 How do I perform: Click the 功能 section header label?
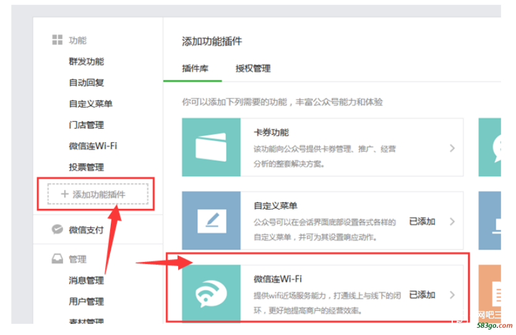click(x=78, y=40)
